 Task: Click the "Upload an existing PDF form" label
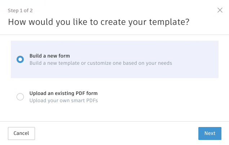[x=63, y=93]
